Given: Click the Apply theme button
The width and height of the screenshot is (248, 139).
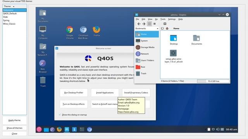Looking at the screenshot, I should tap(15, 120).
